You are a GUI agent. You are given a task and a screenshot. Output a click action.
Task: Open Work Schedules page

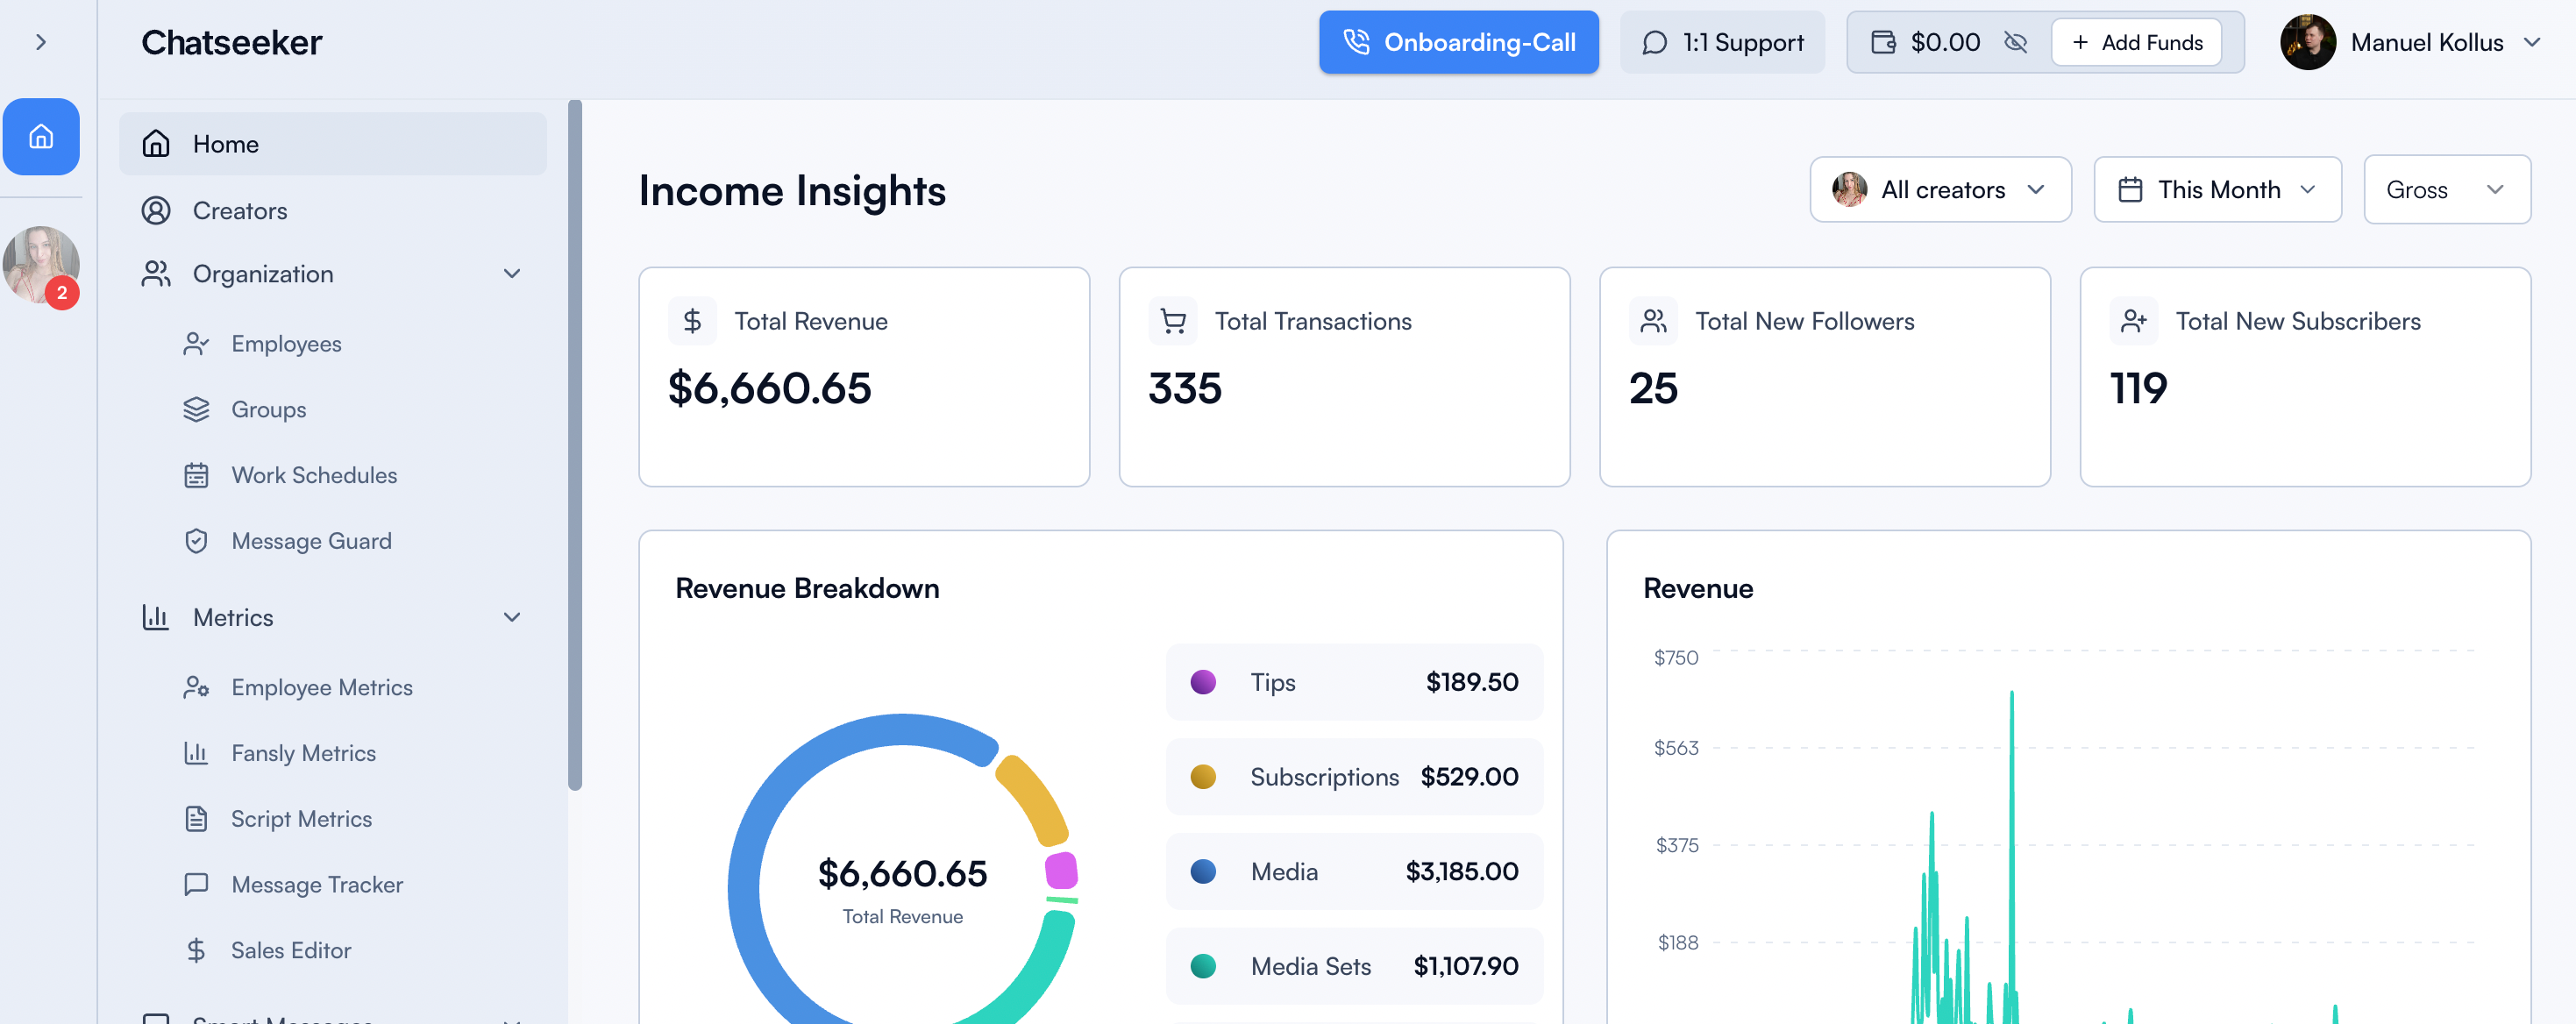[314, 475]
